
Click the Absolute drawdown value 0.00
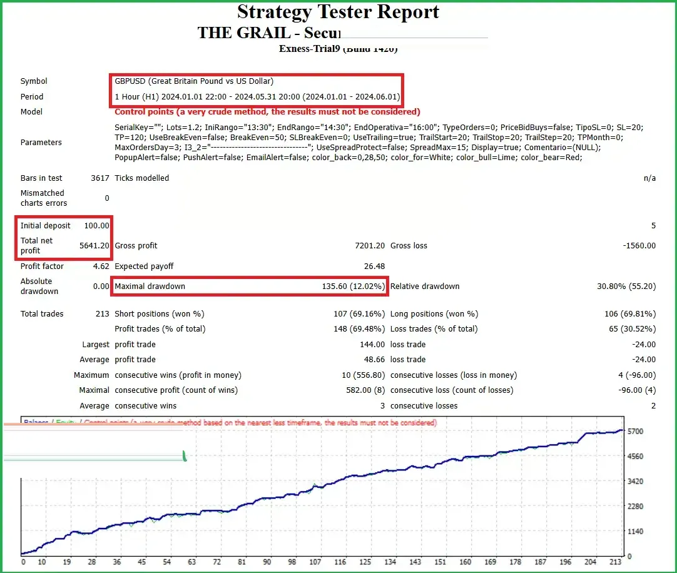pyautogui.click(x=101, y=286)
